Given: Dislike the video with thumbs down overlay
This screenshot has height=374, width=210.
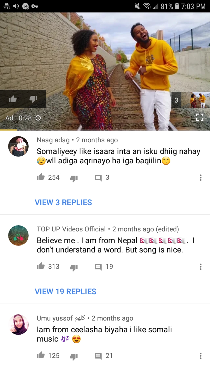Looking at the screenshot, I should click(x=33, y=99).
